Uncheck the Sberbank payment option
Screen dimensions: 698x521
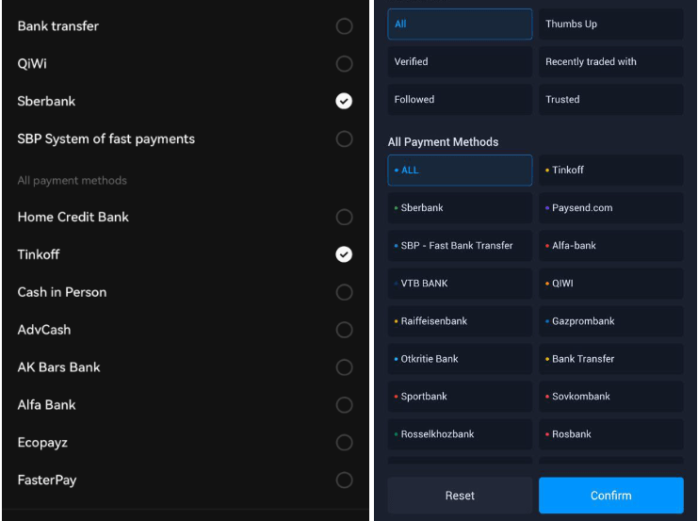coord(344,101)
